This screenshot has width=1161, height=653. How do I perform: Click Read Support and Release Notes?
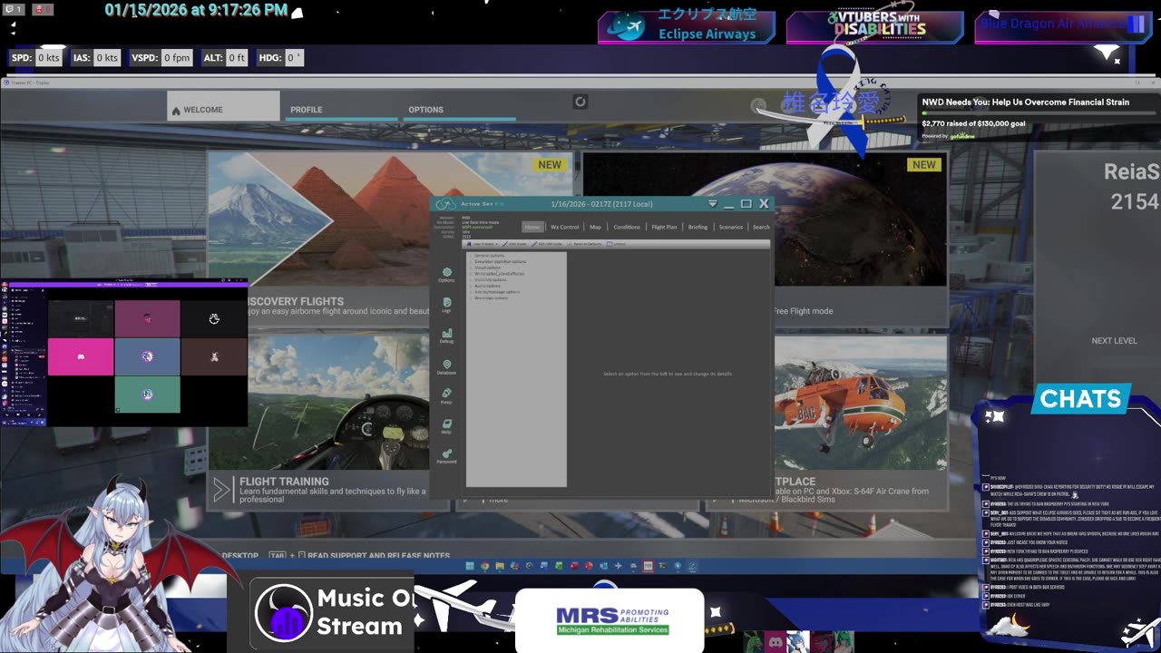(378, 555)
